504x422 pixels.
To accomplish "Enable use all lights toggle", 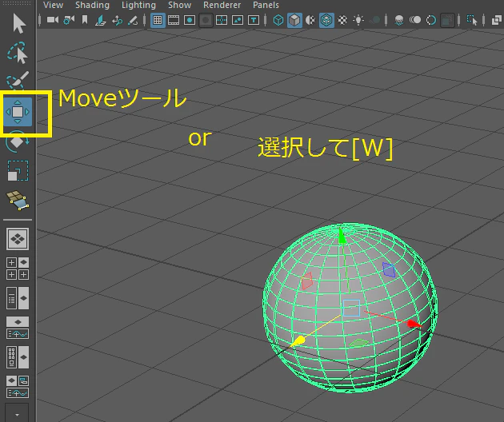I will 358,20.
